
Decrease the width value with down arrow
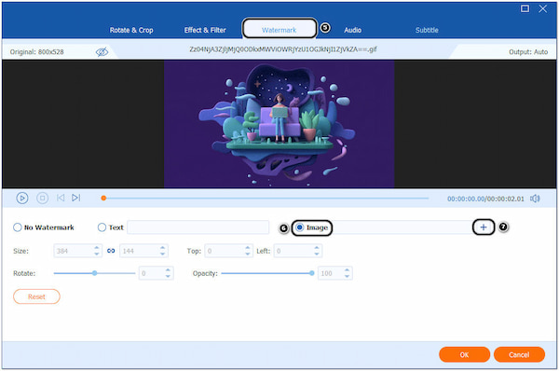(97, 254)
